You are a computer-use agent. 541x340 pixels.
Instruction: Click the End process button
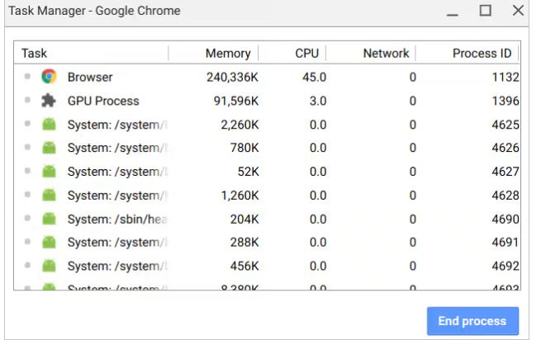click(472, 321)
